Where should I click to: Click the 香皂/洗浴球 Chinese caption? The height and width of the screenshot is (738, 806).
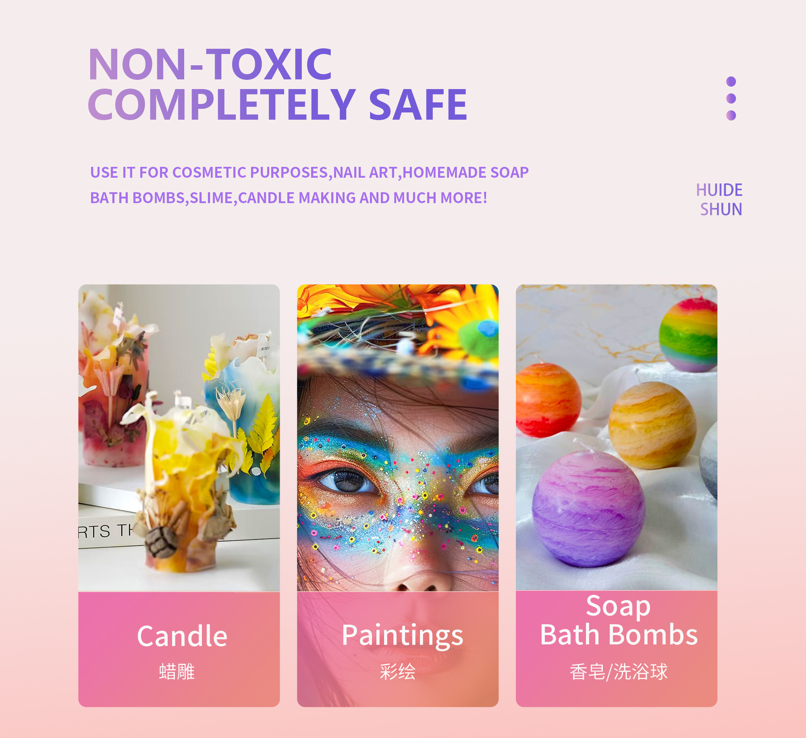pos(618,672)
